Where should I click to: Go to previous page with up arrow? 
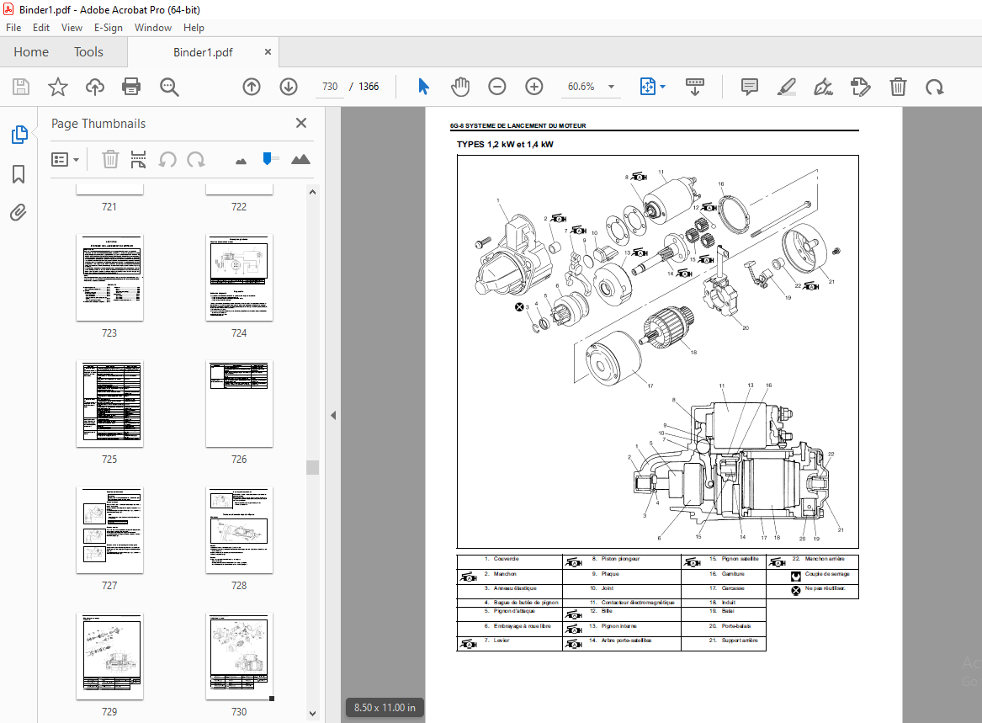(252, 87)
